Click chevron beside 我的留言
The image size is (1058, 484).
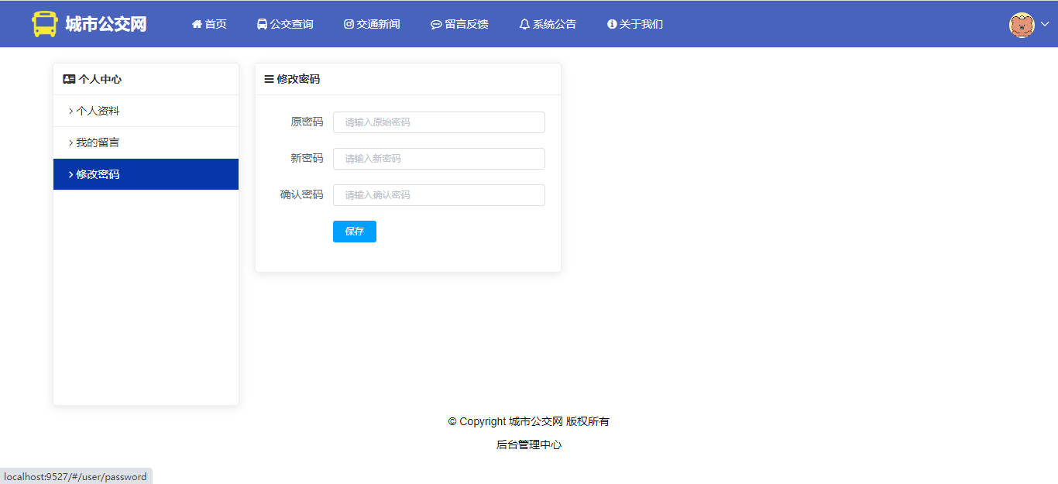point(70,142)
